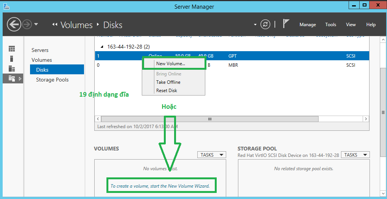Click the horizontal scrollbar of disks list
Screen dimensions: 387x199
tap(209, 119)
